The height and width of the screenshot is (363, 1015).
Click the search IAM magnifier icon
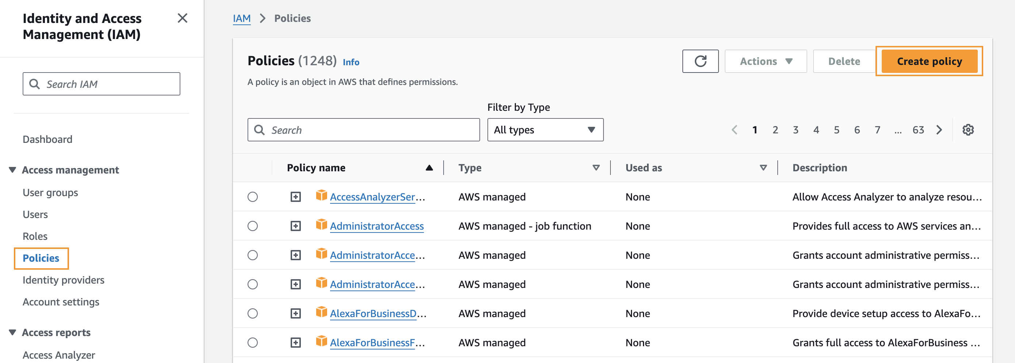(x=35, y=84)
